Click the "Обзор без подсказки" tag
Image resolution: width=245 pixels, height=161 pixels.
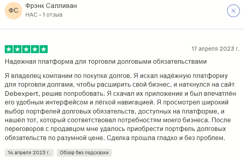click(85, 152)
